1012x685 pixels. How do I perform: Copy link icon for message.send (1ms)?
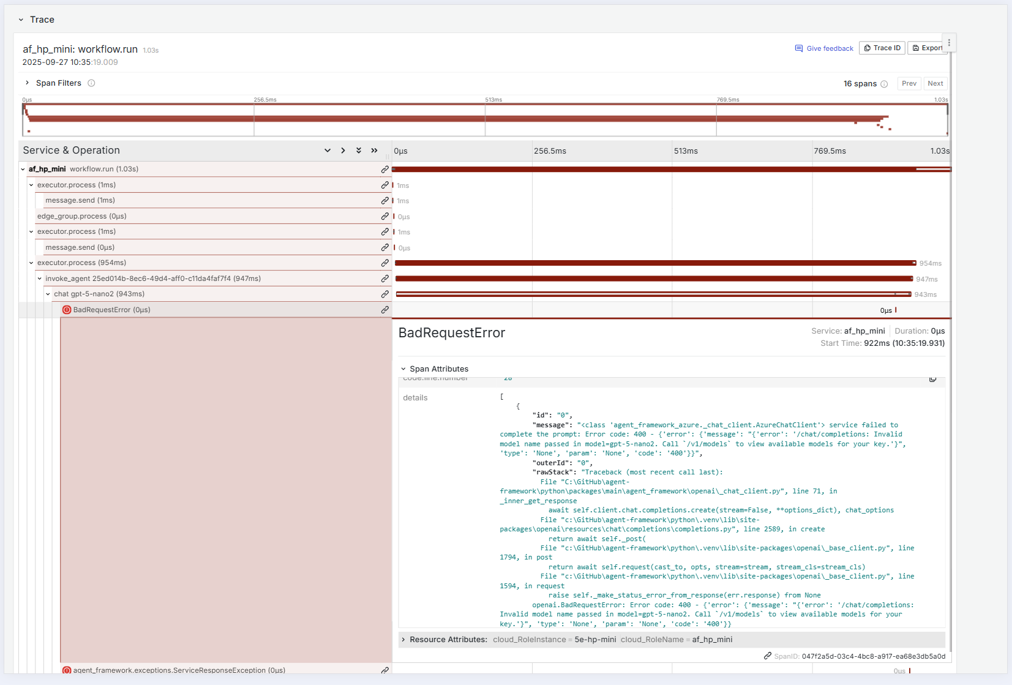click(x=384, y=200)
